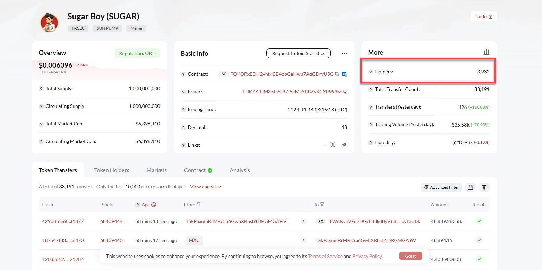Click the bar chart icon in More
The width and height of the screenshot is (542, 270).
click(x=487, y=52)
